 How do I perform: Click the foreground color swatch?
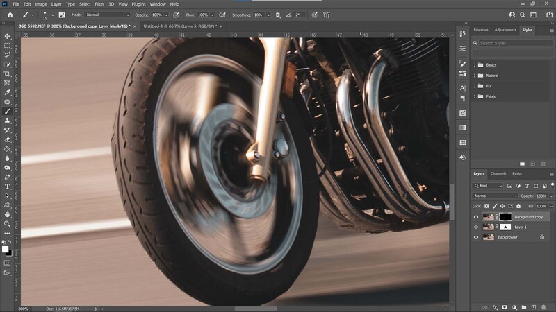(5, 249)
